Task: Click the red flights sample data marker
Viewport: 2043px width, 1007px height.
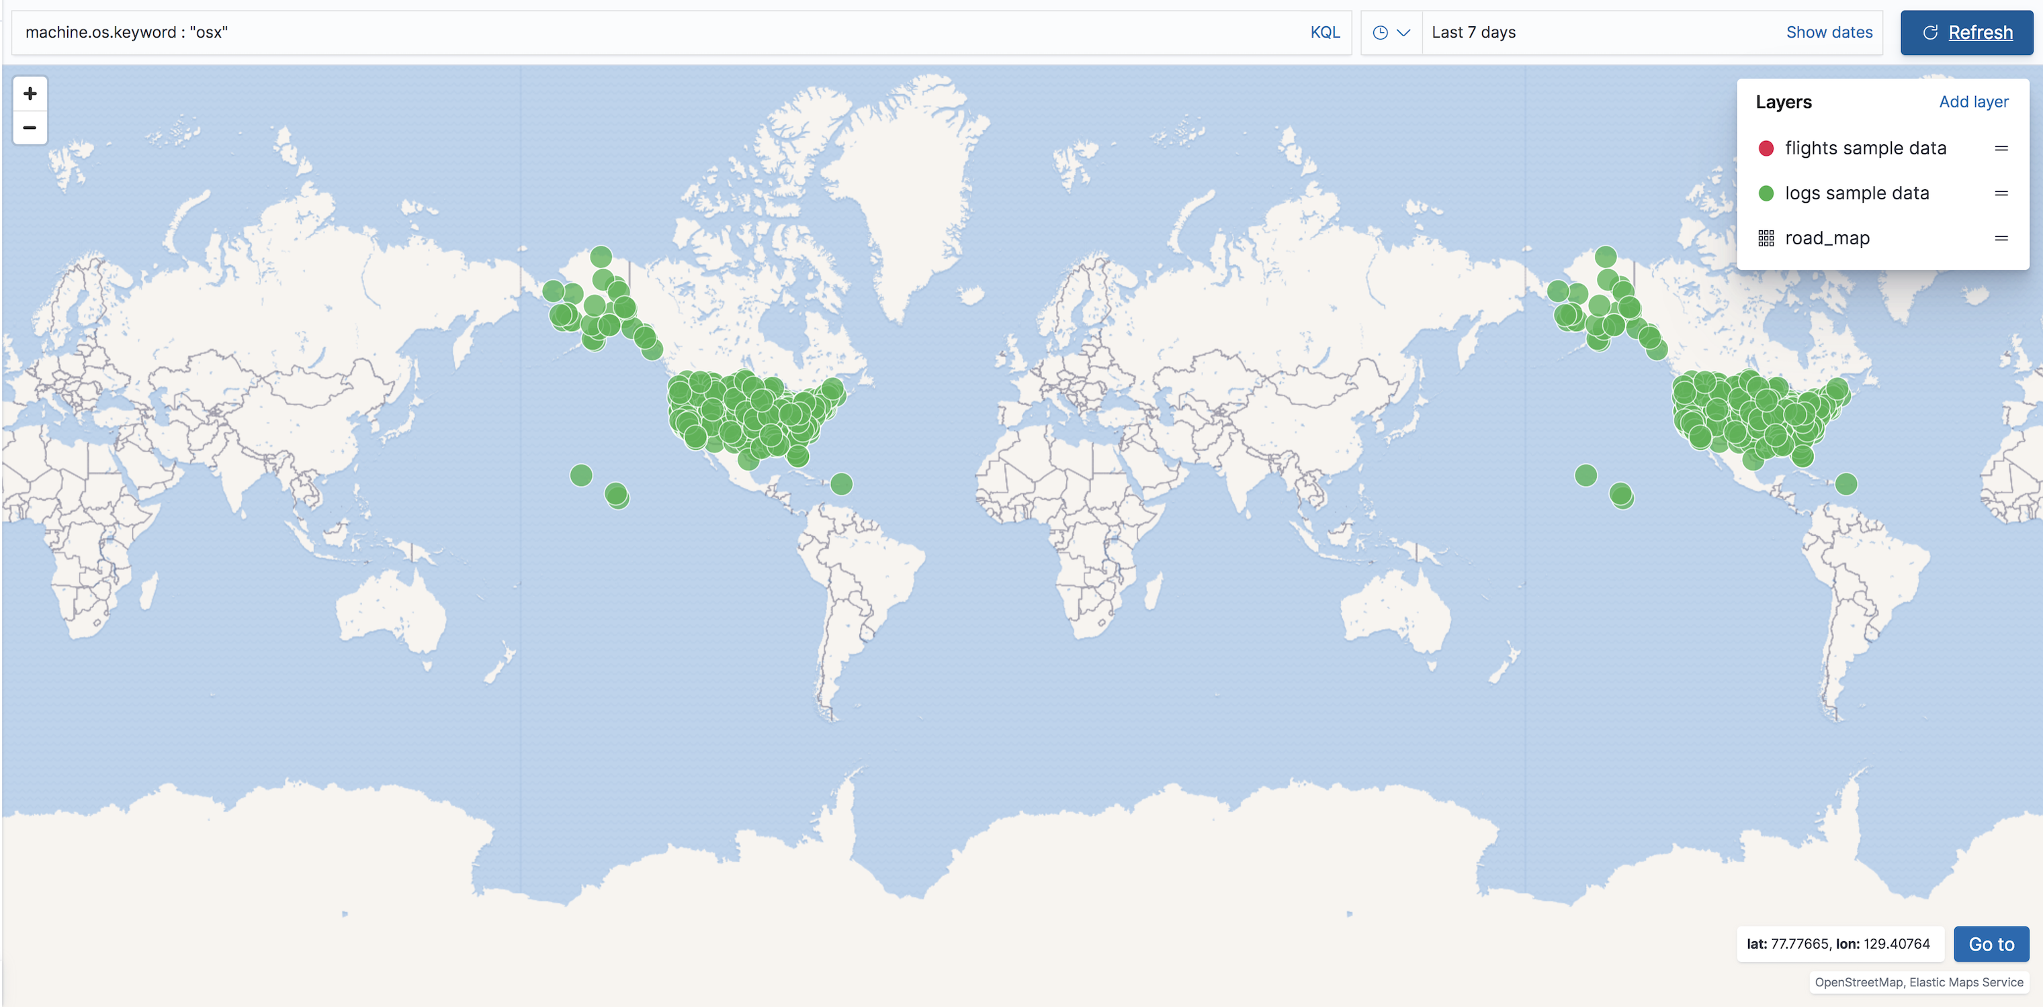Action: point(1766,148)
